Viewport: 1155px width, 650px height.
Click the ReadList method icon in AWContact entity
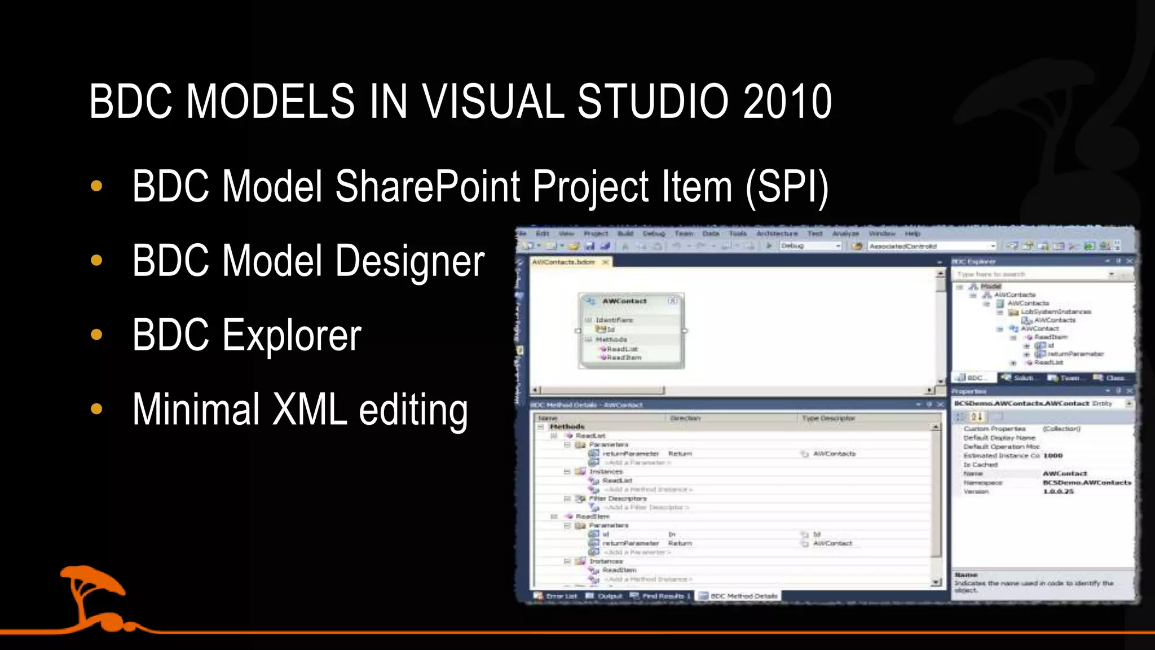point(603,349)
